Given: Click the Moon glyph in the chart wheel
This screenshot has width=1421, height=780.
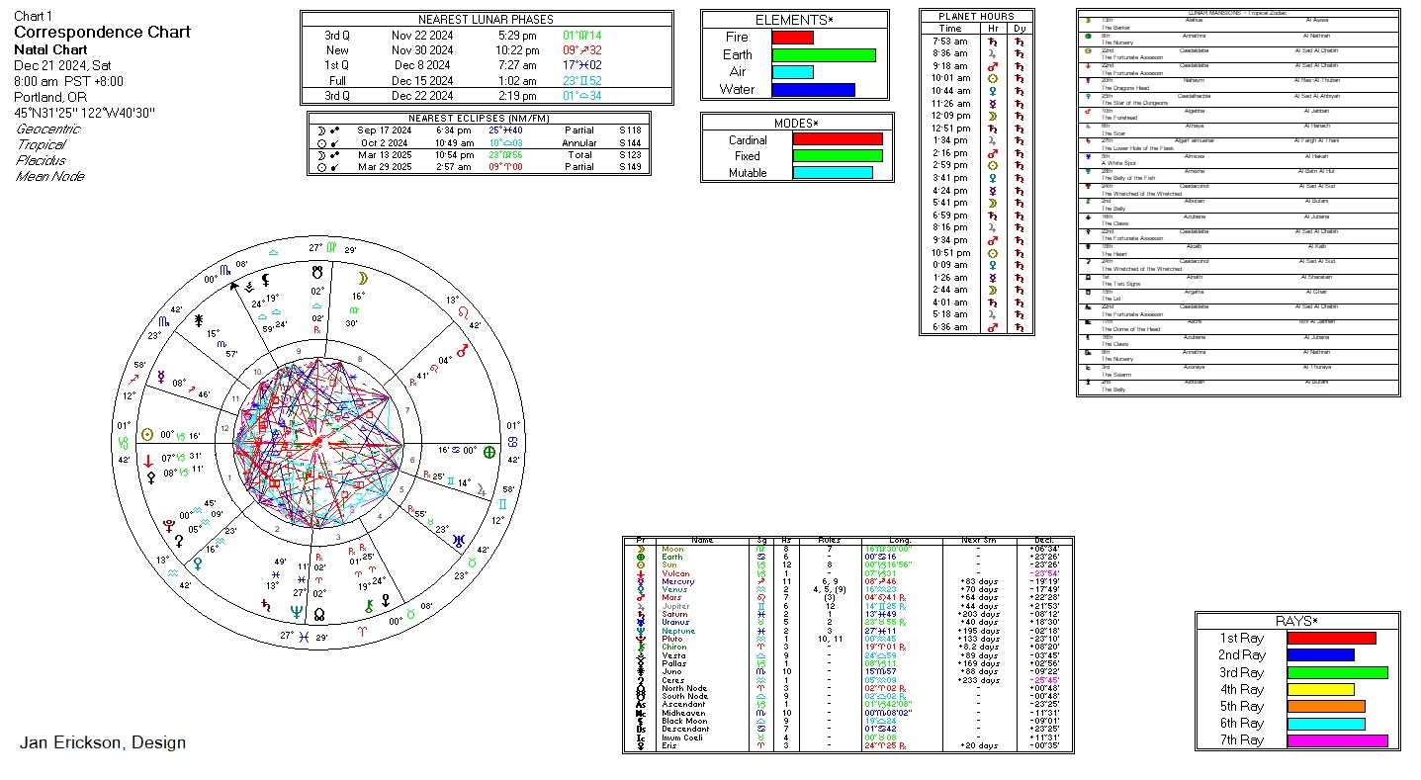Looking at the screenshot, I should click(363, 278).
